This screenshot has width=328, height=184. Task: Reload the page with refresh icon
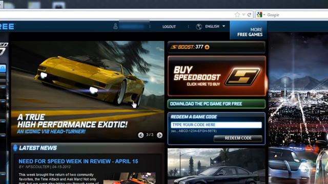point(249,15)
